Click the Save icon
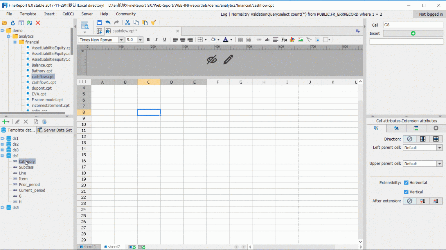The image size is (446, 250). pyautogui.click(x=99, y=22)
